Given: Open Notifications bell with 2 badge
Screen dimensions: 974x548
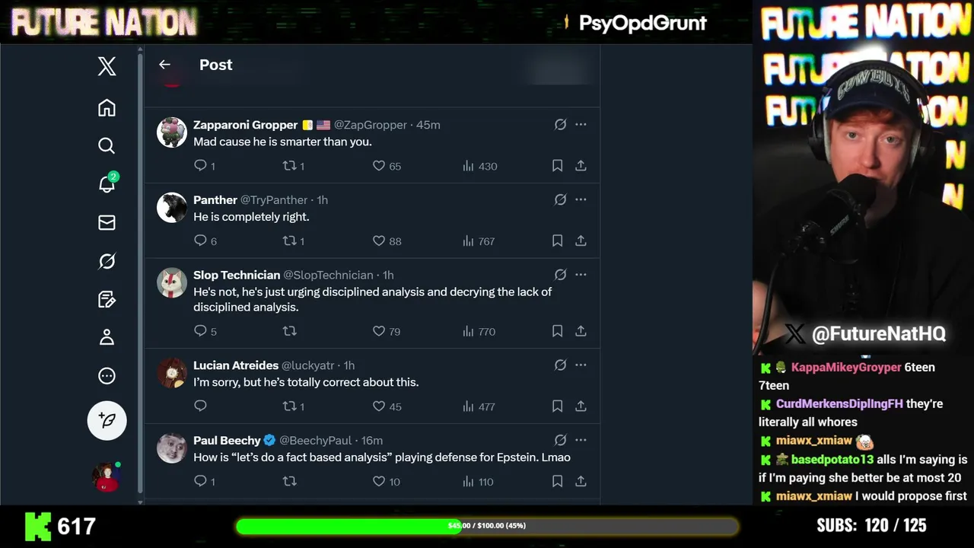Looking at the screenshot, I should click(107, 184).
